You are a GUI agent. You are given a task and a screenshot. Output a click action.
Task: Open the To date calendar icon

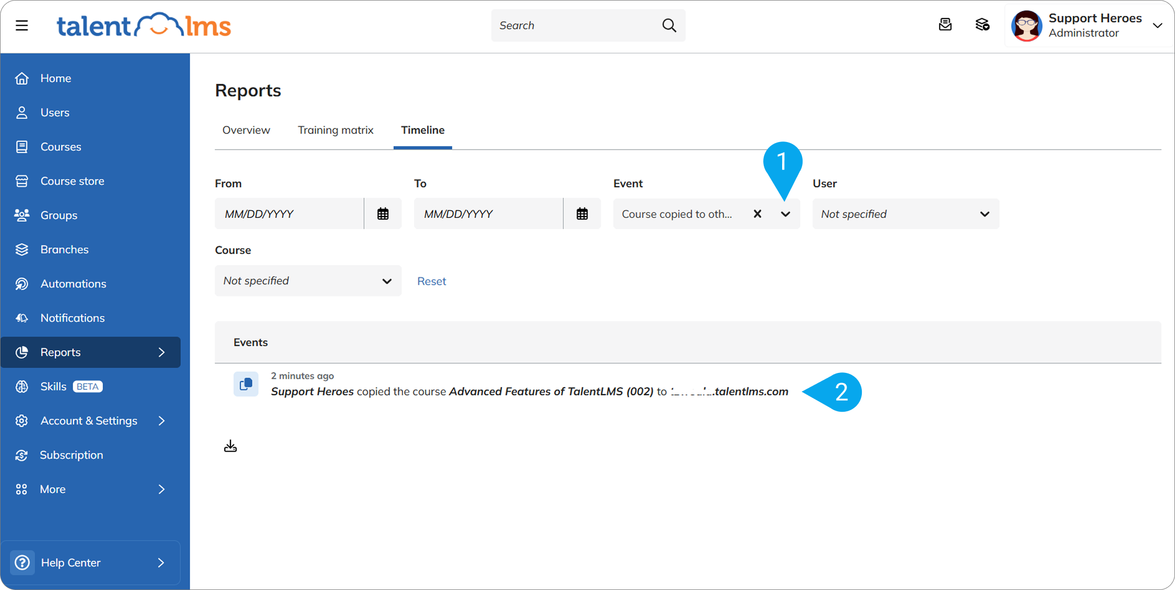click(x=582, y=214)
